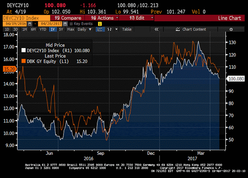Click 50 on the right axis

231,140
